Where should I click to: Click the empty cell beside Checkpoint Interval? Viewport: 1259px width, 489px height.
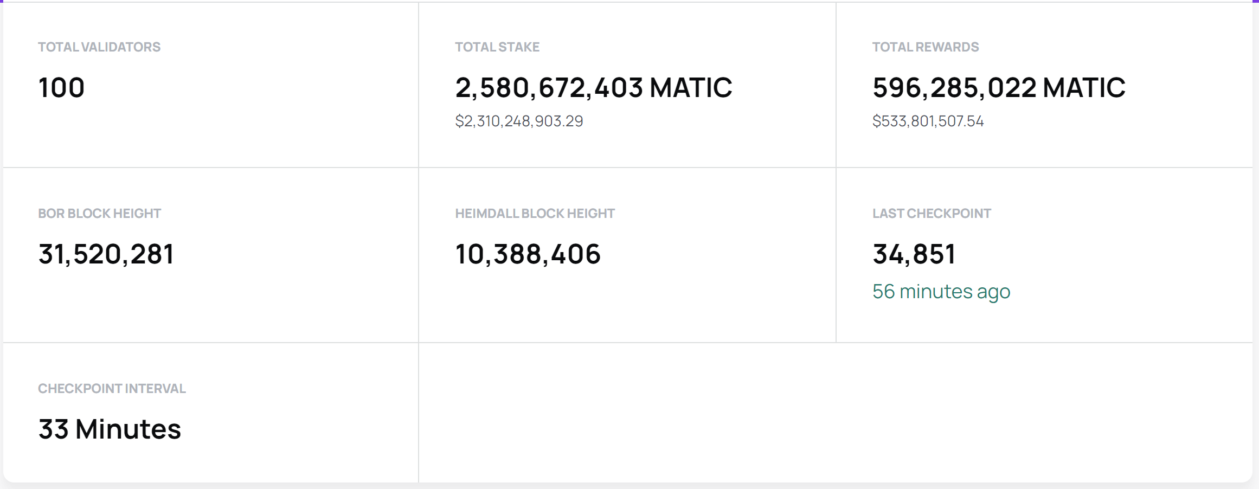coord(835,412)
